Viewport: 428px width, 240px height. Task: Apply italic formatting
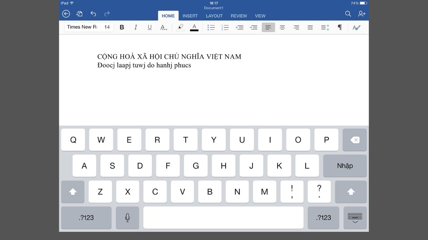(136, 27)
